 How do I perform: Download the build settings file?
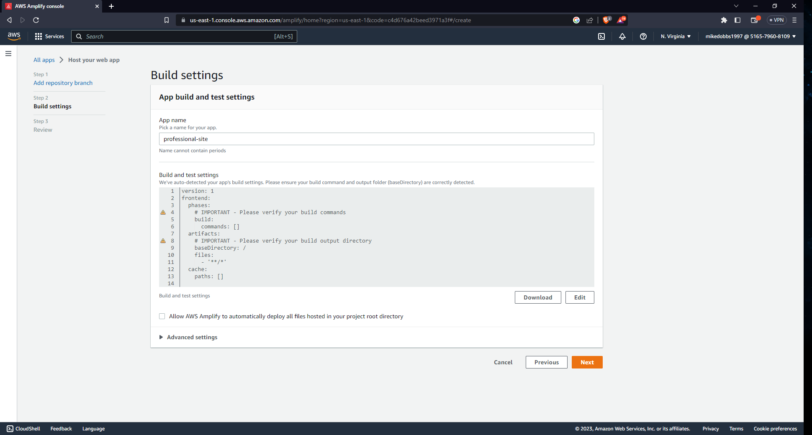537,297
